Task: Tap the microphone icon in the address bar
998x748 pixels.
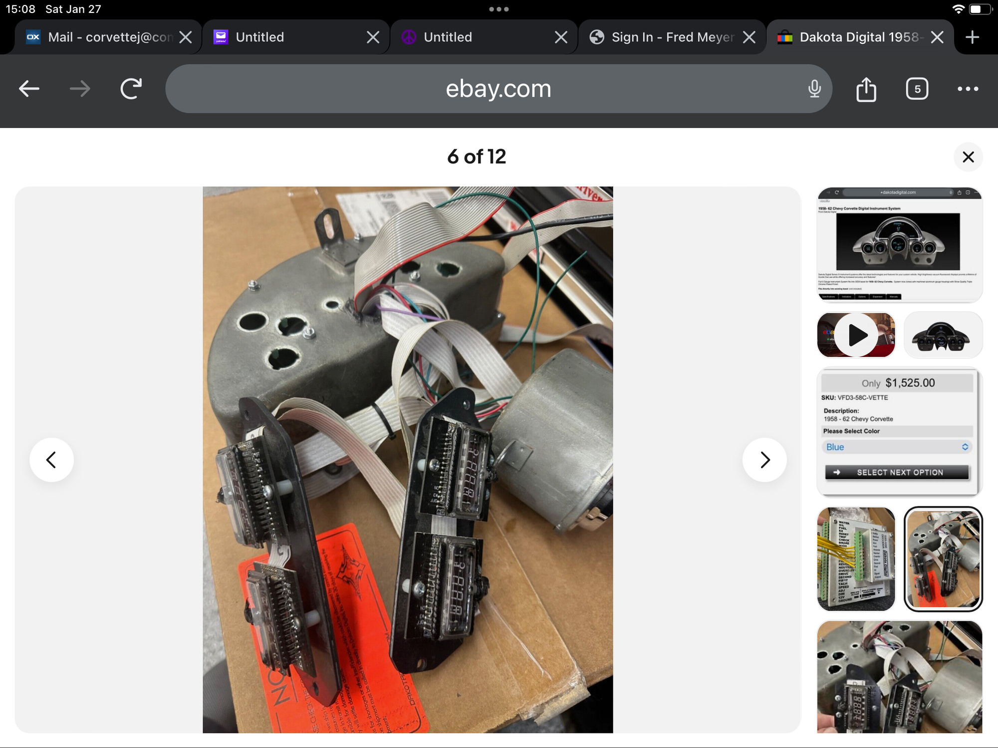Action: coord(814,89)
